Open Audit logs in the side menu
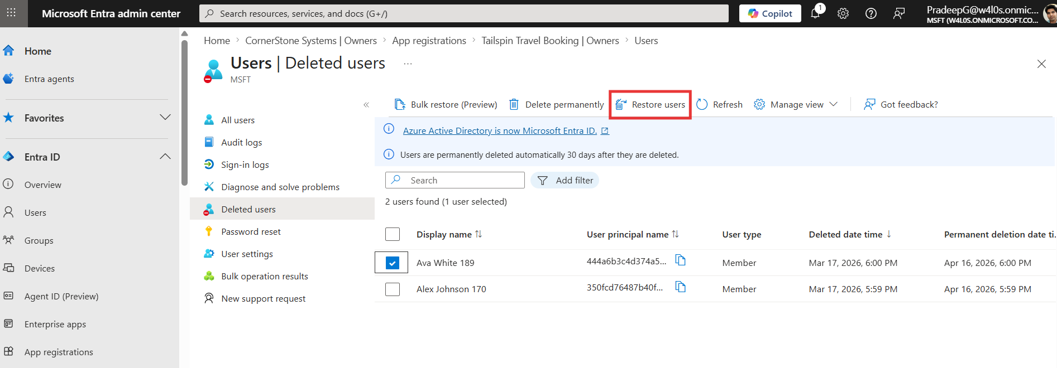This screenshot has height=368, width=1057. click(241, 143)
